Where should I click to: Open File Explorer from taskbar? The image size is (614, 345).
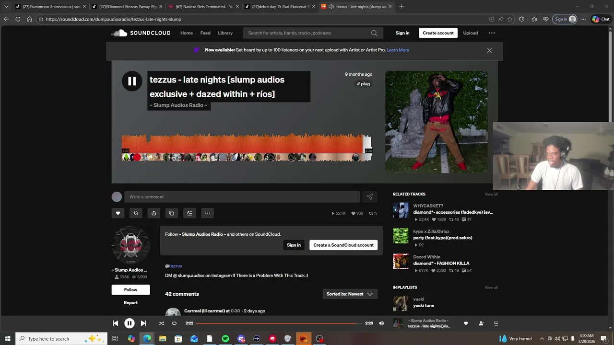163,339
